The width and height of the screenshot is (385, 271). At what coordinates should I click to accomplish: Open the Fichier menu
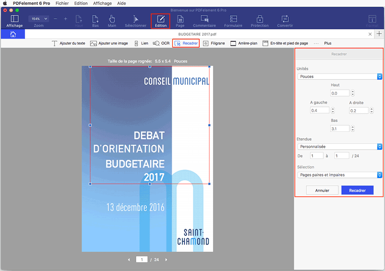(x=62, y=3)
